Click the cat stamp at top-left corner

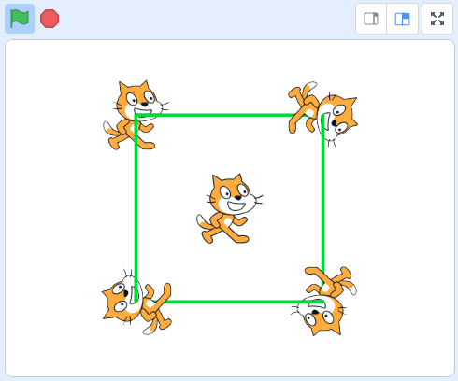[136, 115]
